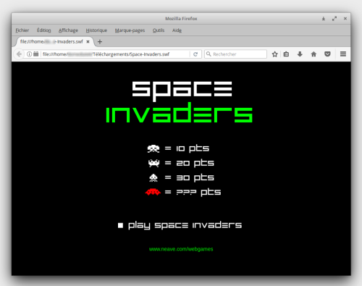Select the Space-Invaders.swf tab
The height and width of the screenshot is (286, 362).
tap(54, 41)
